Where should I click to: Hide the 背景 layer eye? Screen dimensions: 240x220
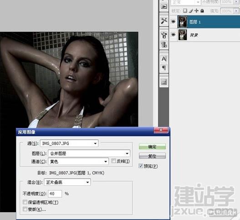pos(173,35)
